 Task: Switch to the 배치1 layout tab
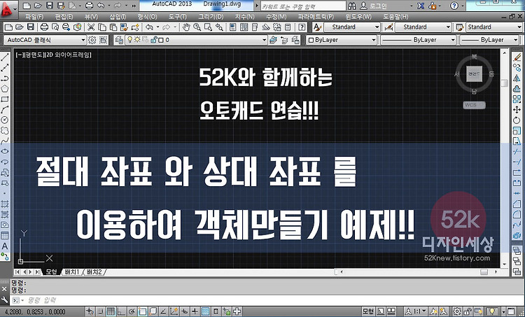coord(72,272)
